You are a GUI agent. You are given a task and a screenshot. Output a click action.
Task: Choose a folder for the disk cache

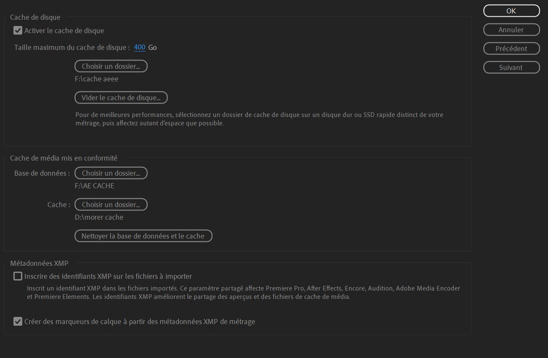pyautogui.click(x=111, y=66)
